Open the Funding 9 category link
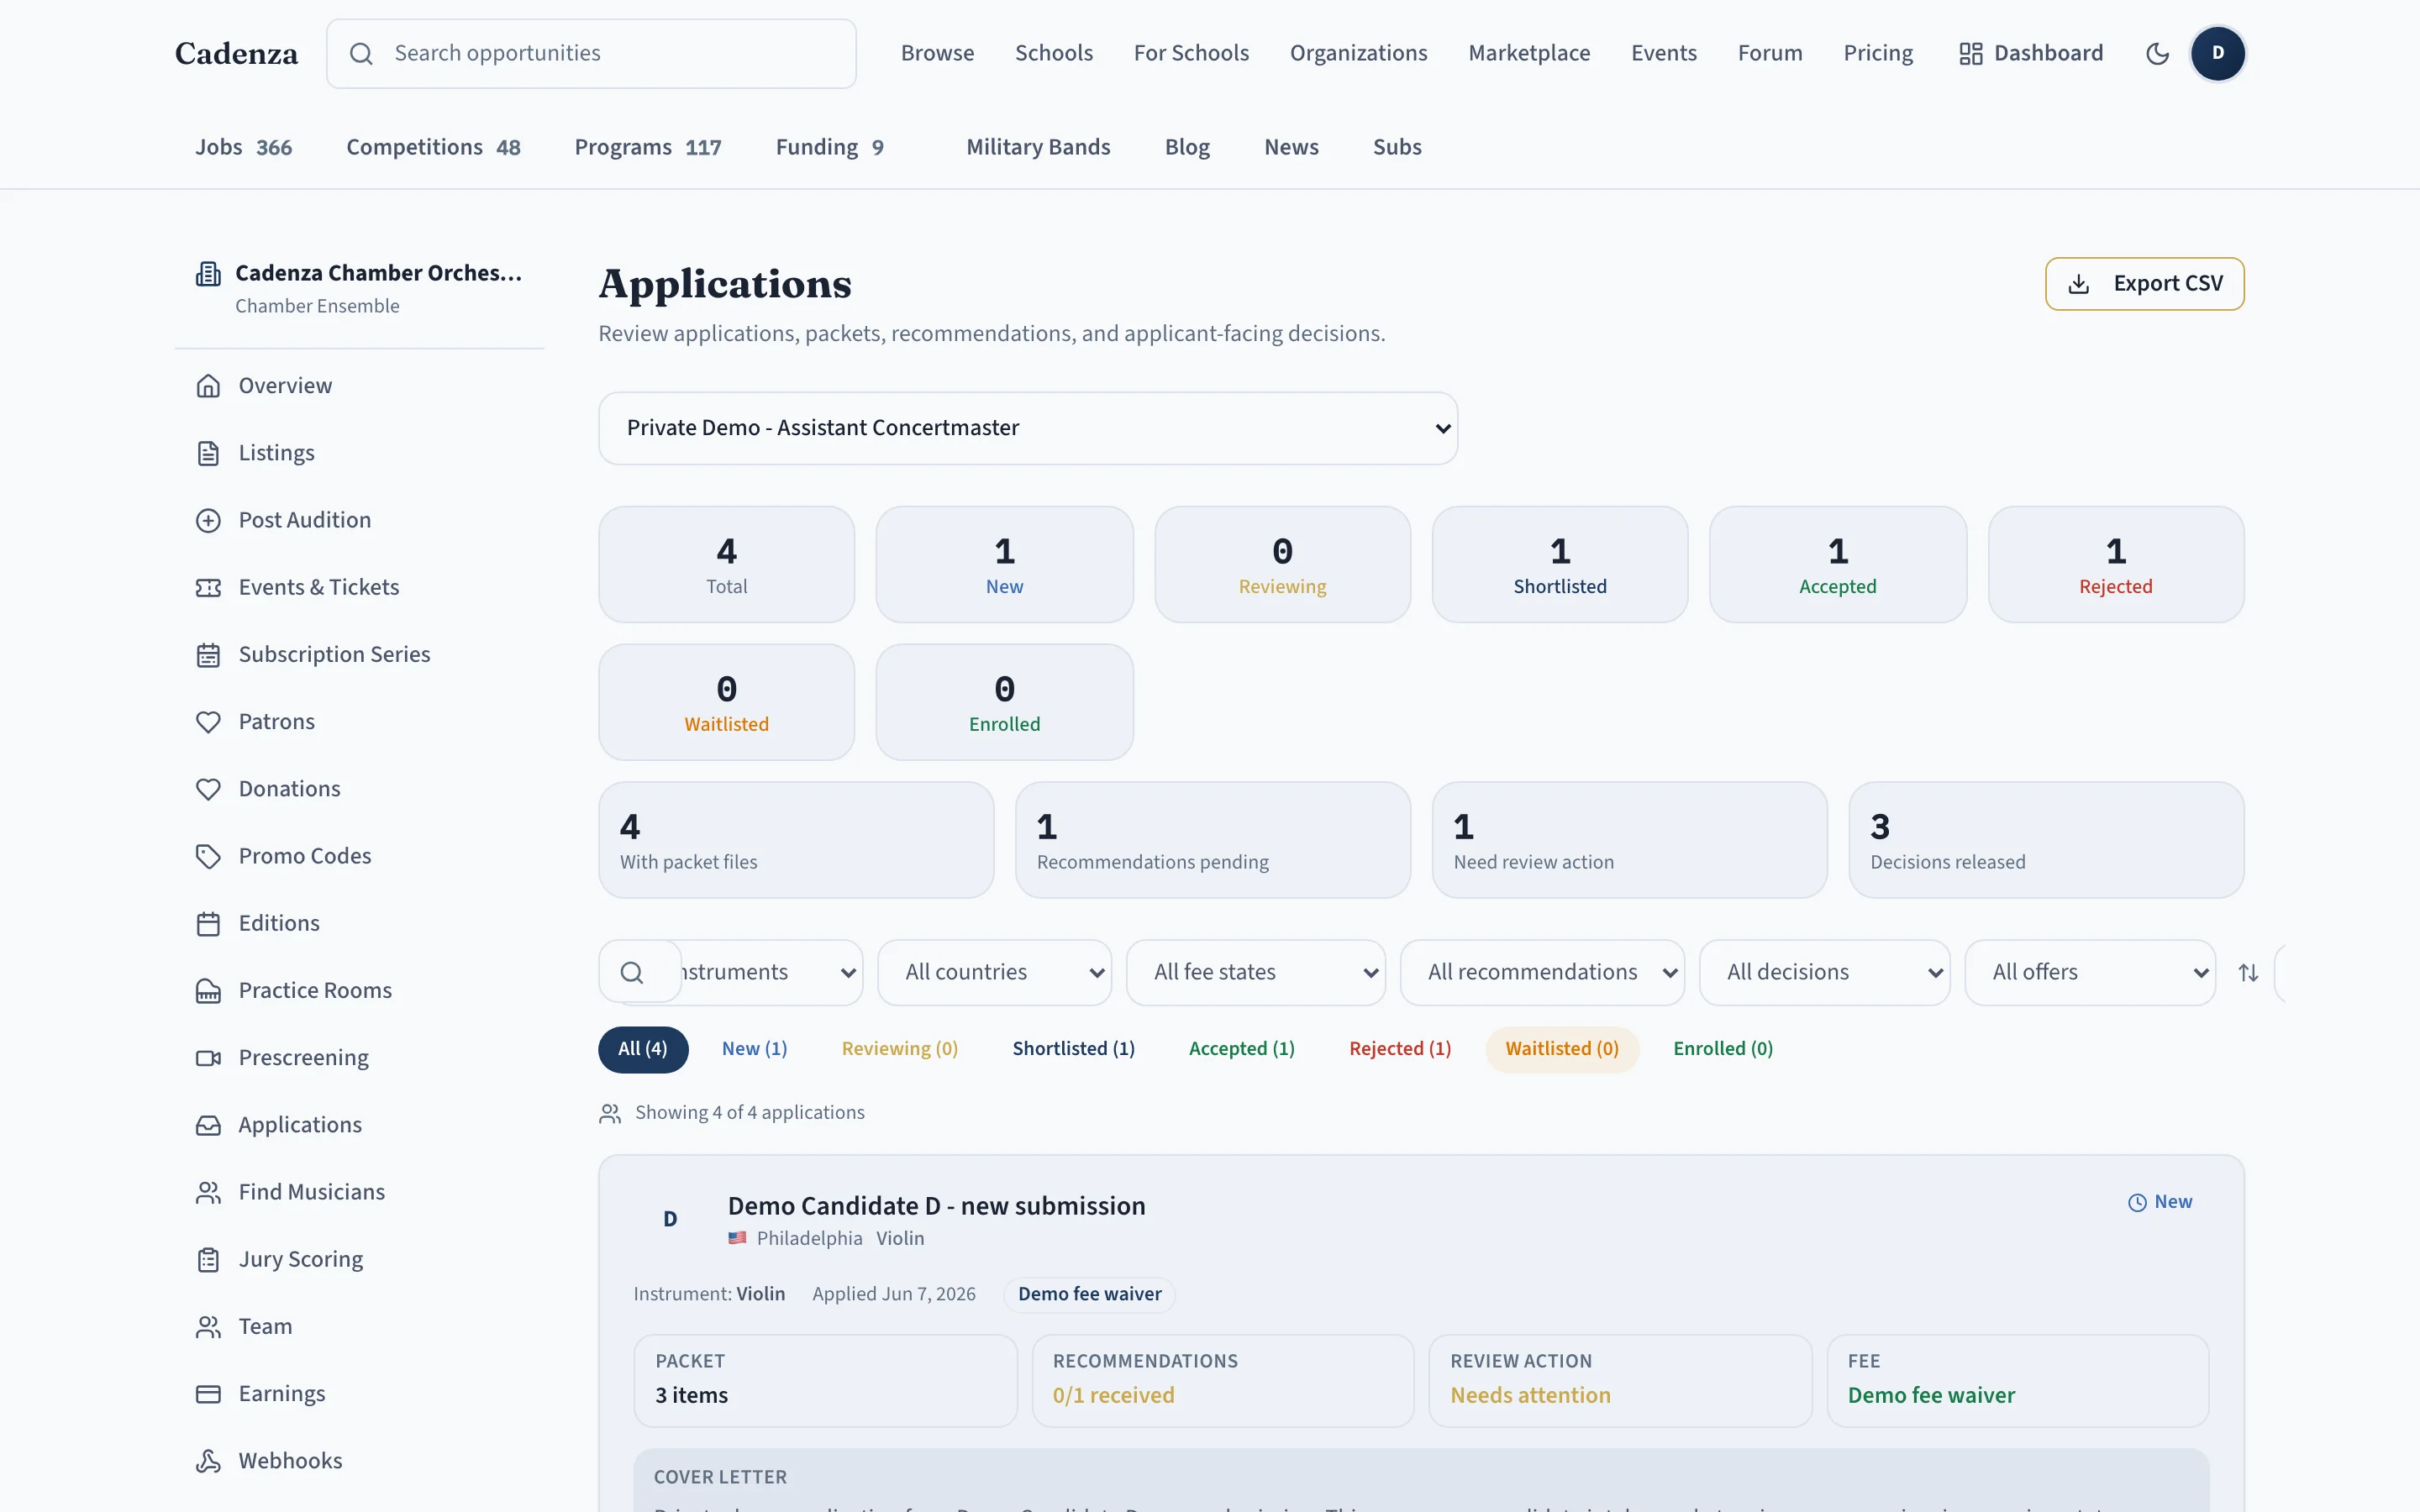The width and height of the screenshot is (2420, 1512). click(x=829, y=147)
